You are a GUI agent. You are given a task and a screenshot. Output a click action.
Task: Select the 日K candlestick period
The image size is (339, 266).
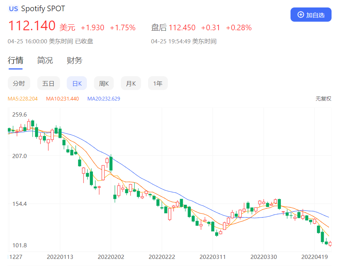click(77, 83)
